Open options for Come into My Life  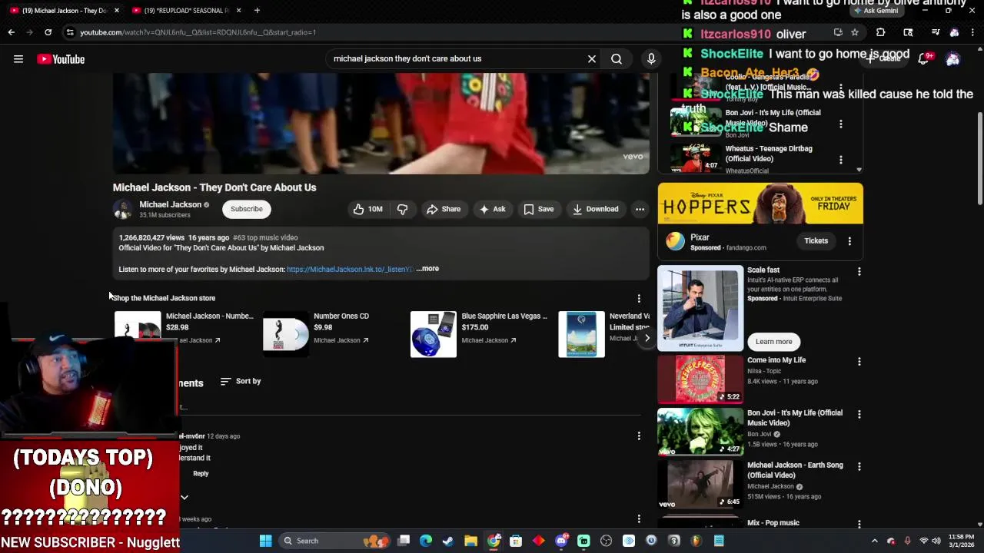tap(859, 362)
